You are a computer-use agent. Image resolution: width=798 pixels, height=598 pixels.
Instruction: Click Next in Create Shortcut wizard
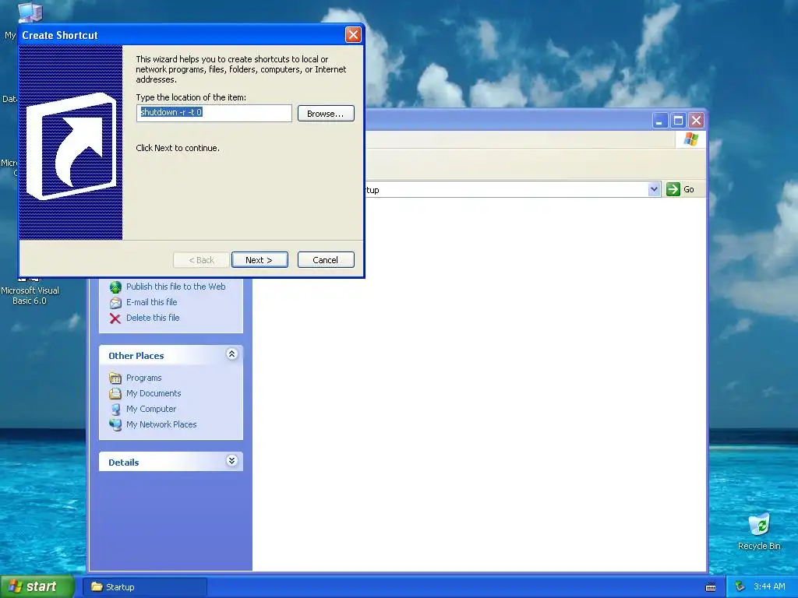tap(260, 260)
